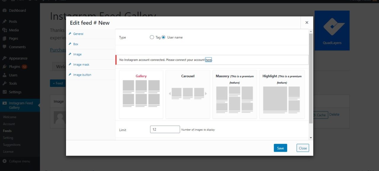Select the User name radio button

tap(163, 37)
